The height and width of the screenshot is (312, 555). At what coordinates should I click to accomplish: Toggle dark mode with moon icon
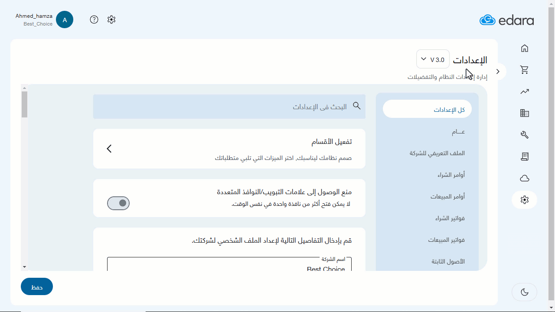pos(525,292)
